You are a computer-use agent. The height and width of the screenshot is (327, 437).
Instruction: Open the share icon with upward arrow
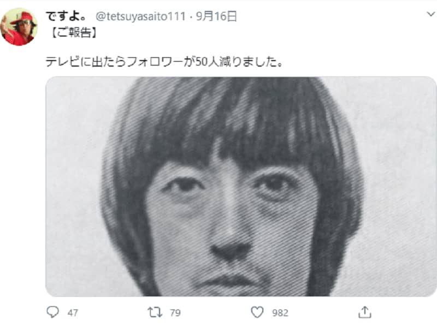click(x=365, y=312)
